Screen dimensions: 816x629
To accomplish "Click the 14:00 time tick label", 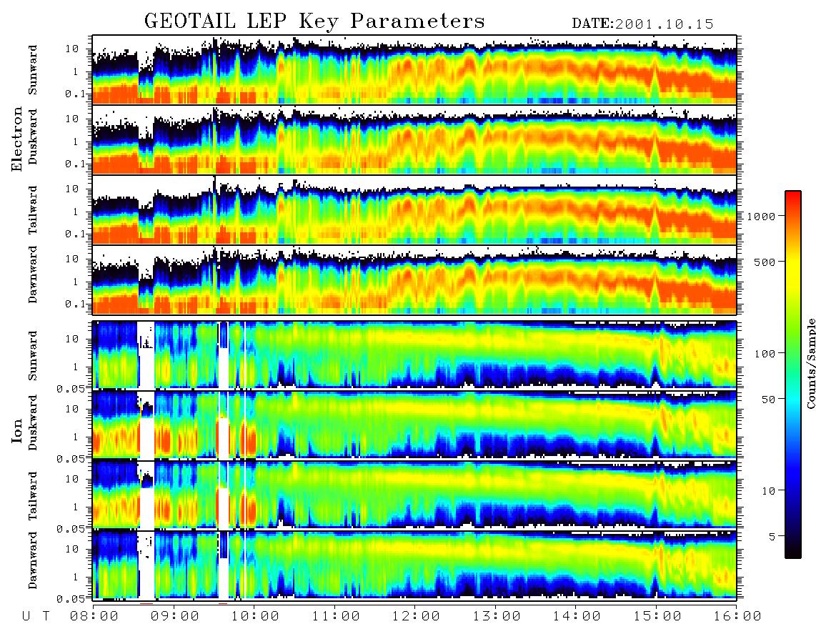I will click(577, 616).
